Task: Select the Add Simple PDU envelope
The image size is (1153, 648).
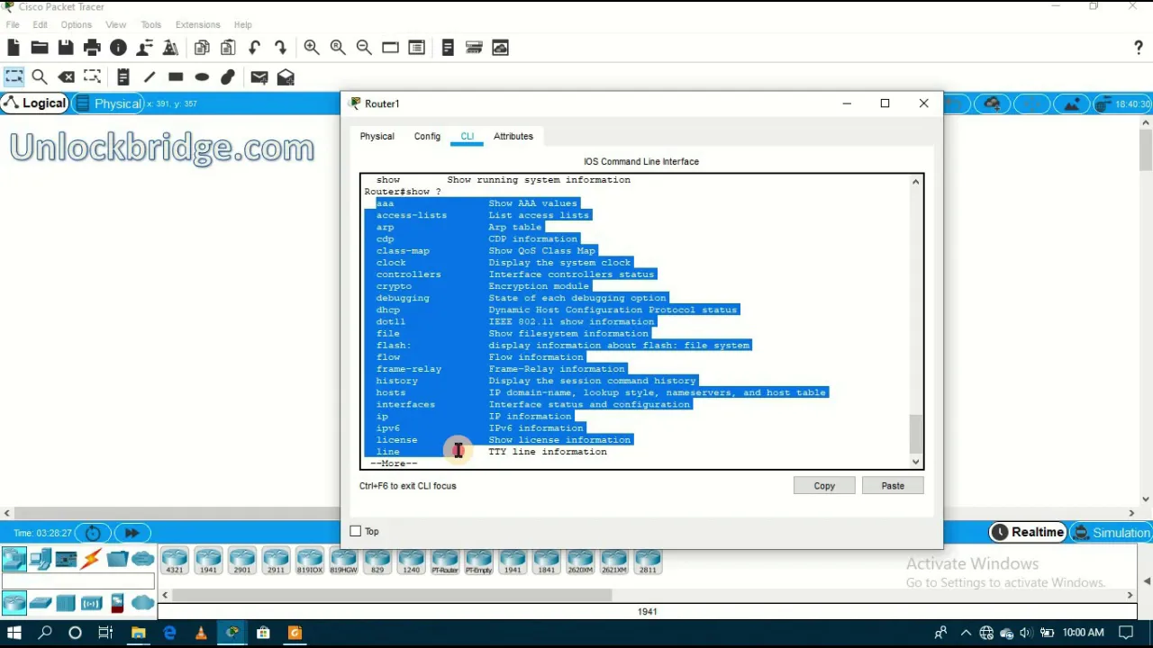Action: click(259, 77)
